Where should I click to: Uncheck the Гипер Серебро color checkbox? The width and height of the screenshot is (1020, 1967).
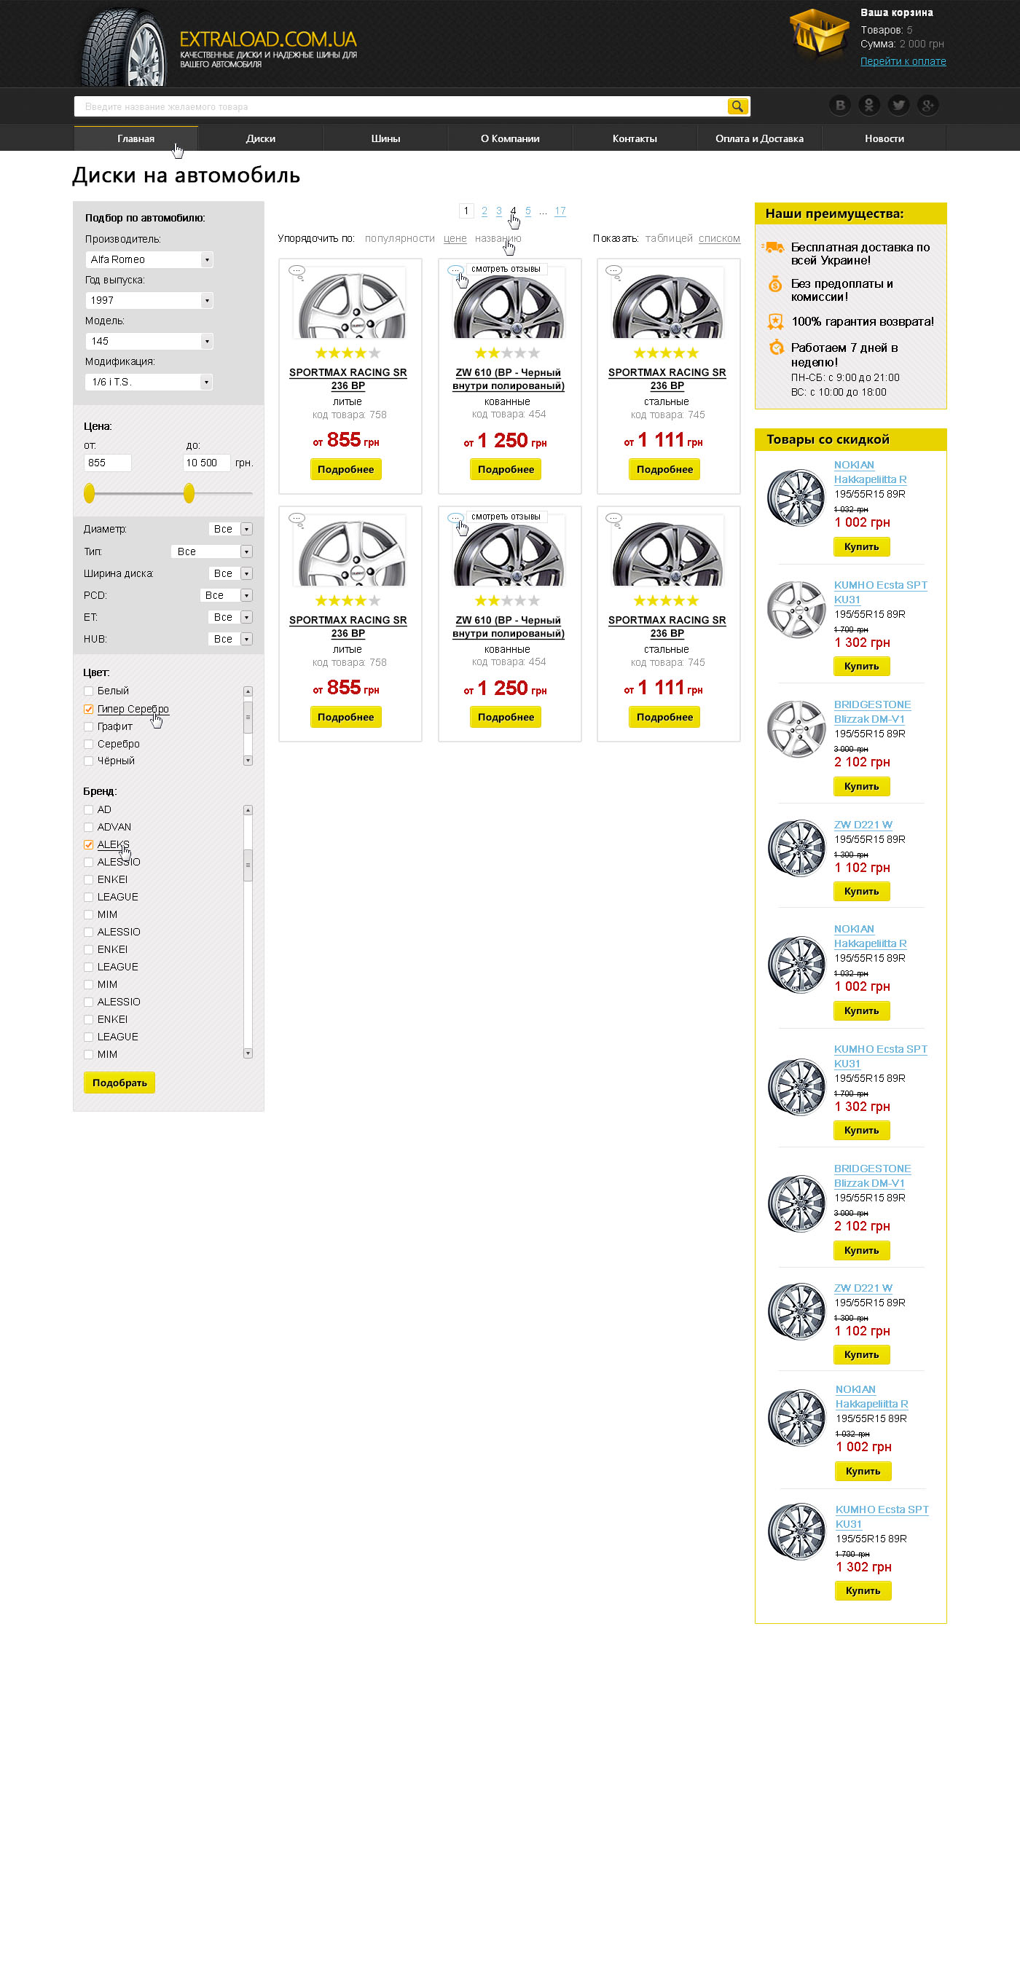pyautogui.click(x=89, y=710)
